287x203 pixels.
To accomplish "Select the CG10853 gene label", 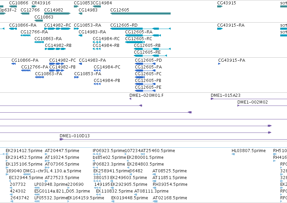I will pyautogui.click(x=83, y=3).
